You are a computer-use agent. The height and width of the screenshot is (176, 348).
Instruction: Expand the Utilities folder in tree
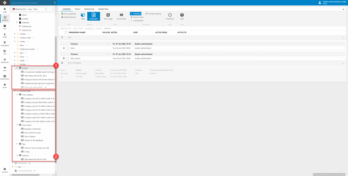(x=15, y=34)
